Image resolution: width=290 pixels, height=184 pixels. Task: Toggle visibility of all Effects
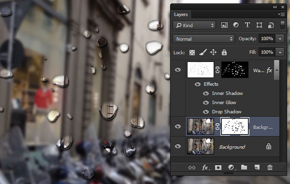point(198,84)
